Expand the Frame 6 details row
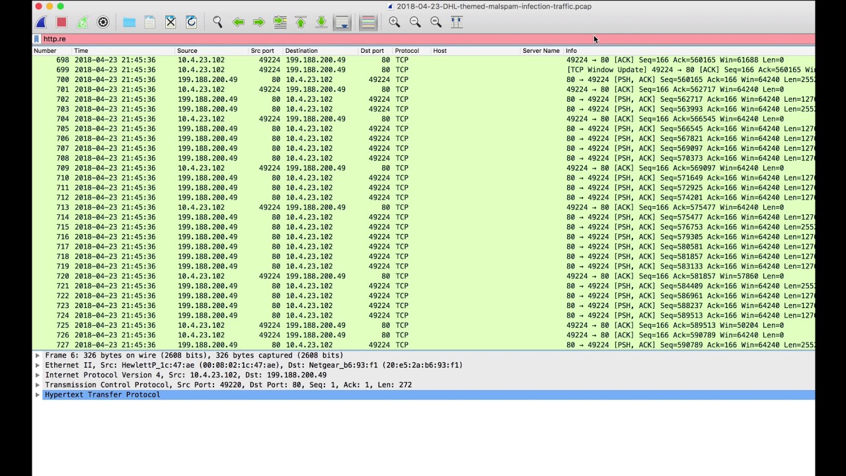The height and width of the screenshot is (476, 846). tap(38, 356)
